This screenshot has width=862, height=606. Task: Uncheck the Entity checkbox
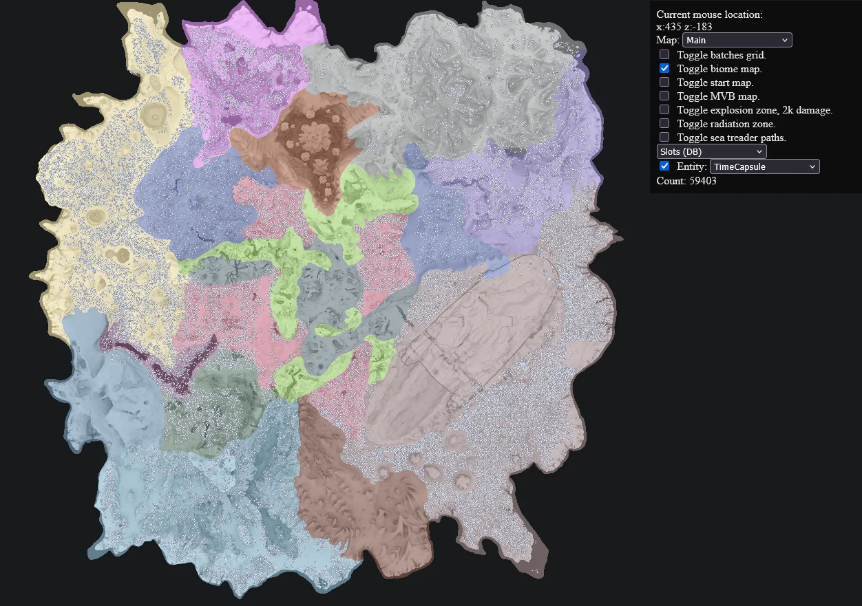664,166
